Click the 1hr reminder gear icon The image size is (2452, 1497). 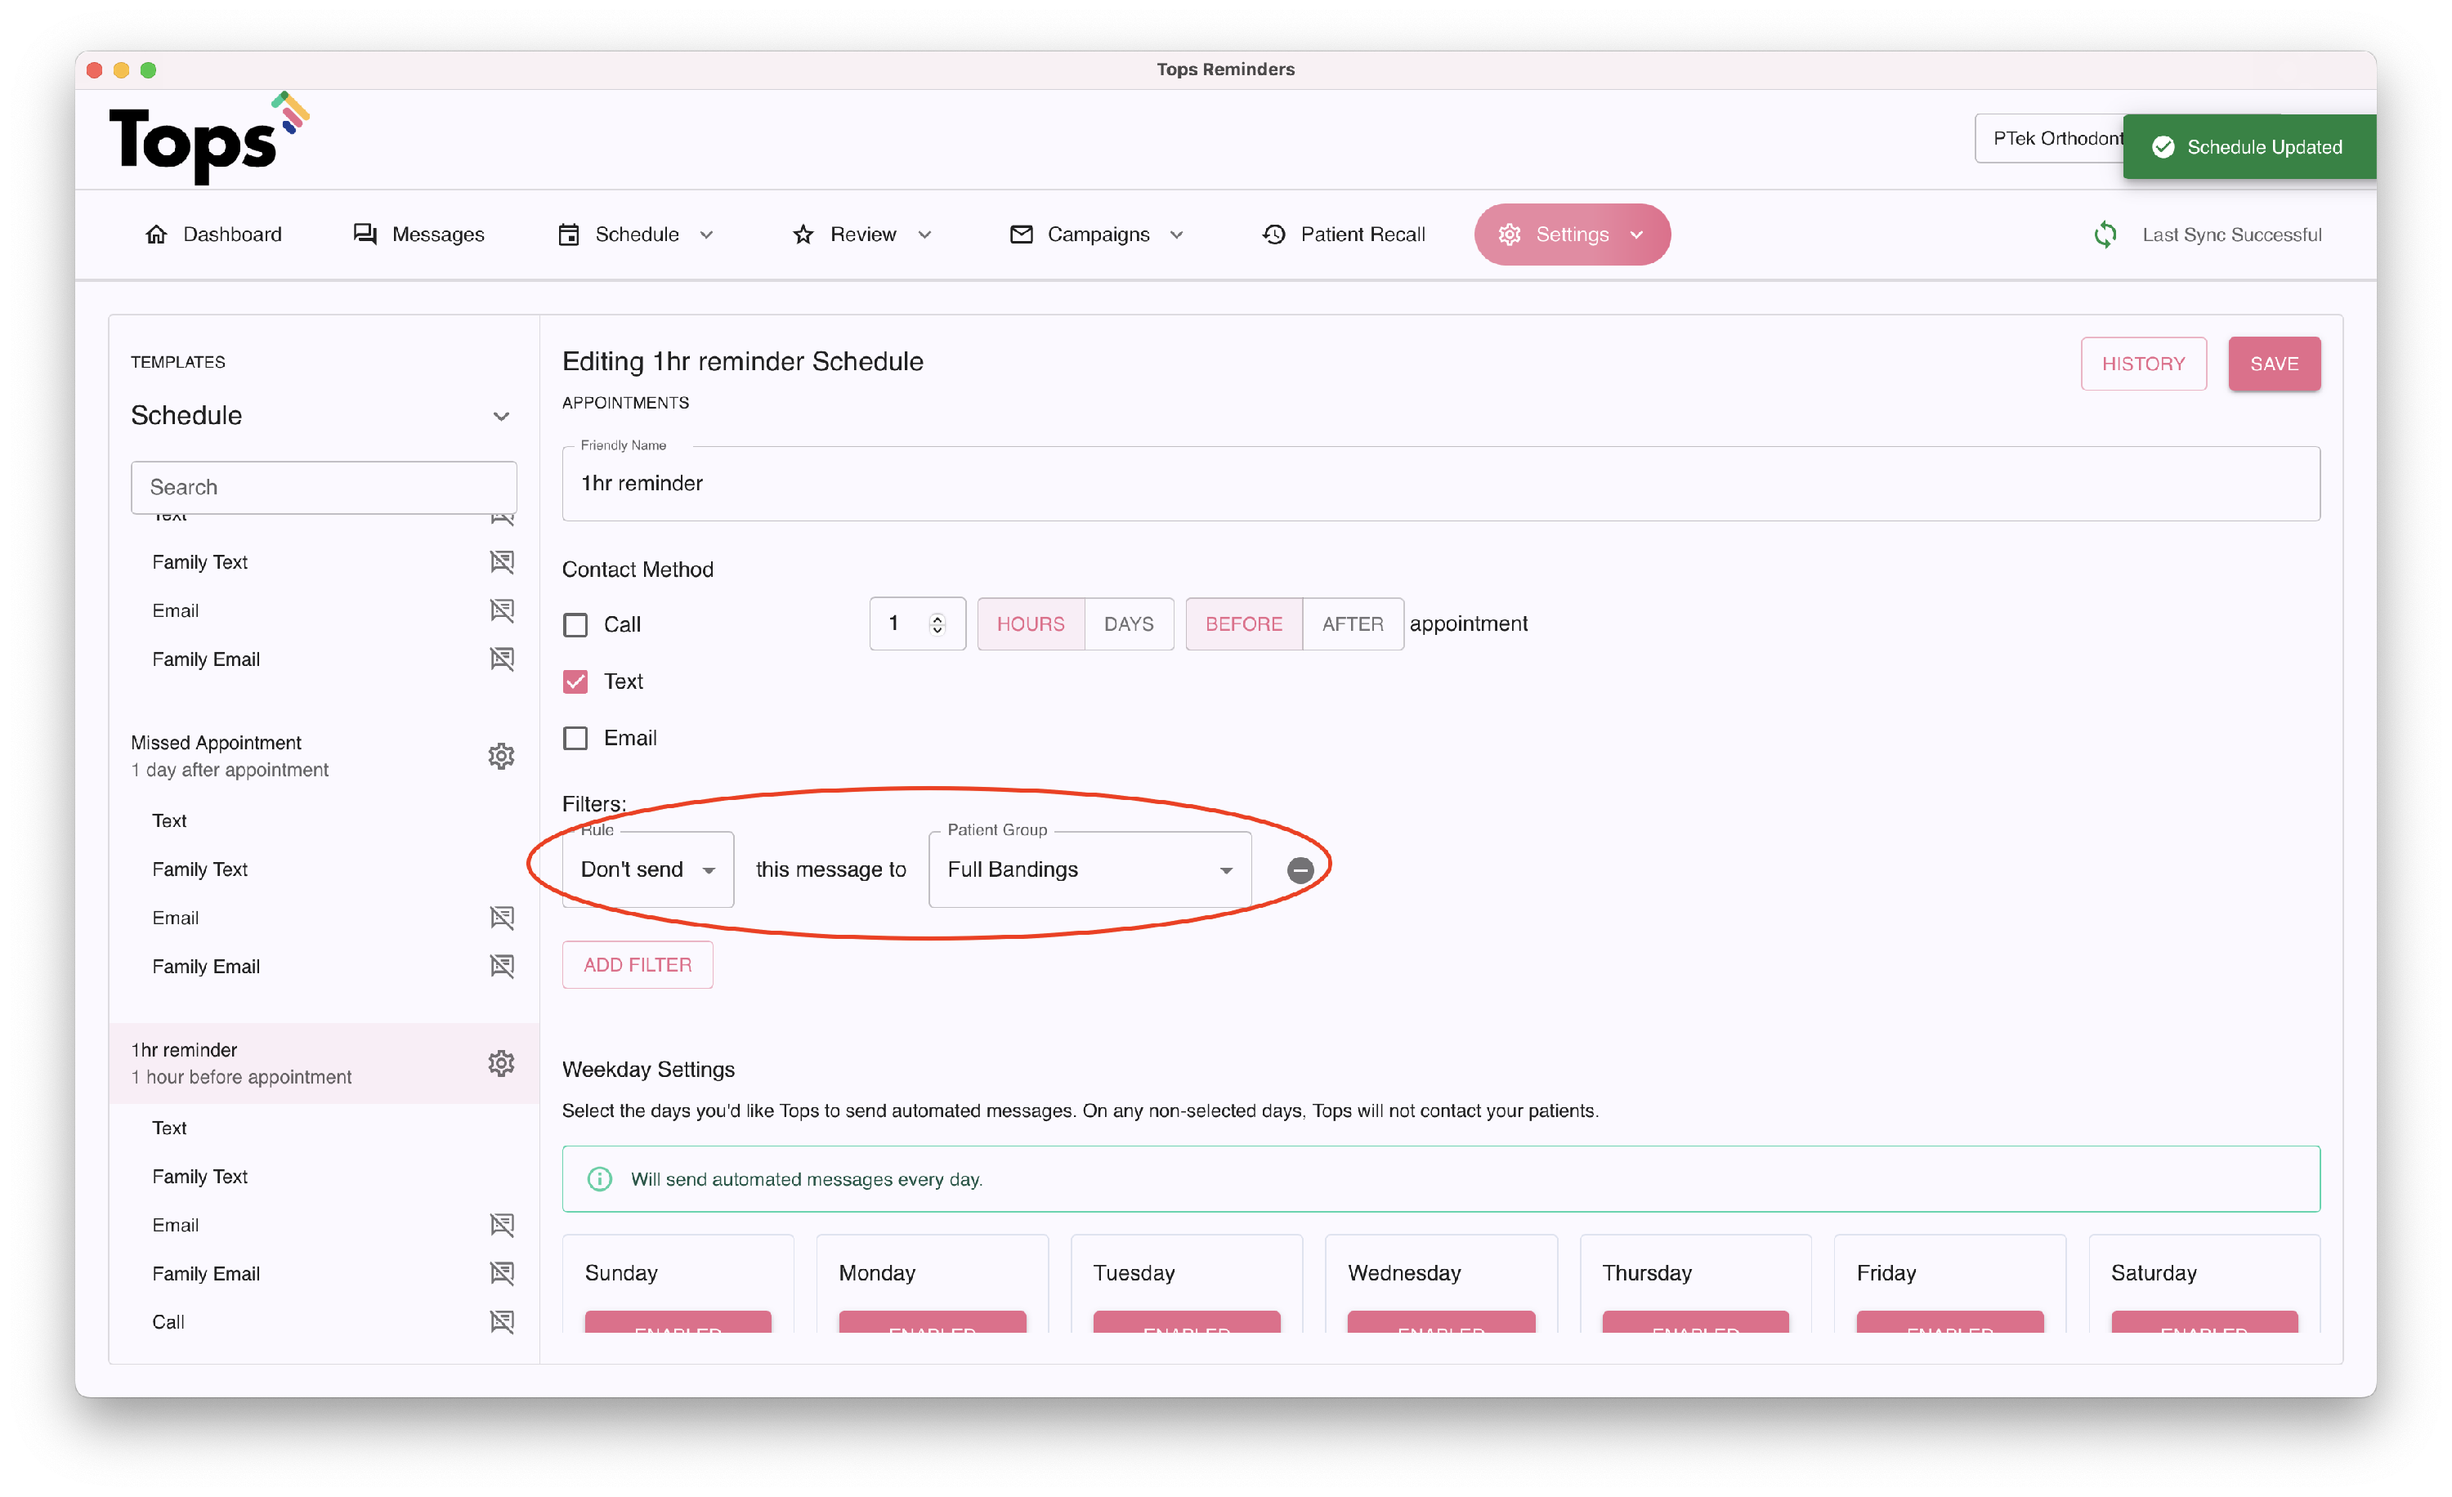point(500,1063)
